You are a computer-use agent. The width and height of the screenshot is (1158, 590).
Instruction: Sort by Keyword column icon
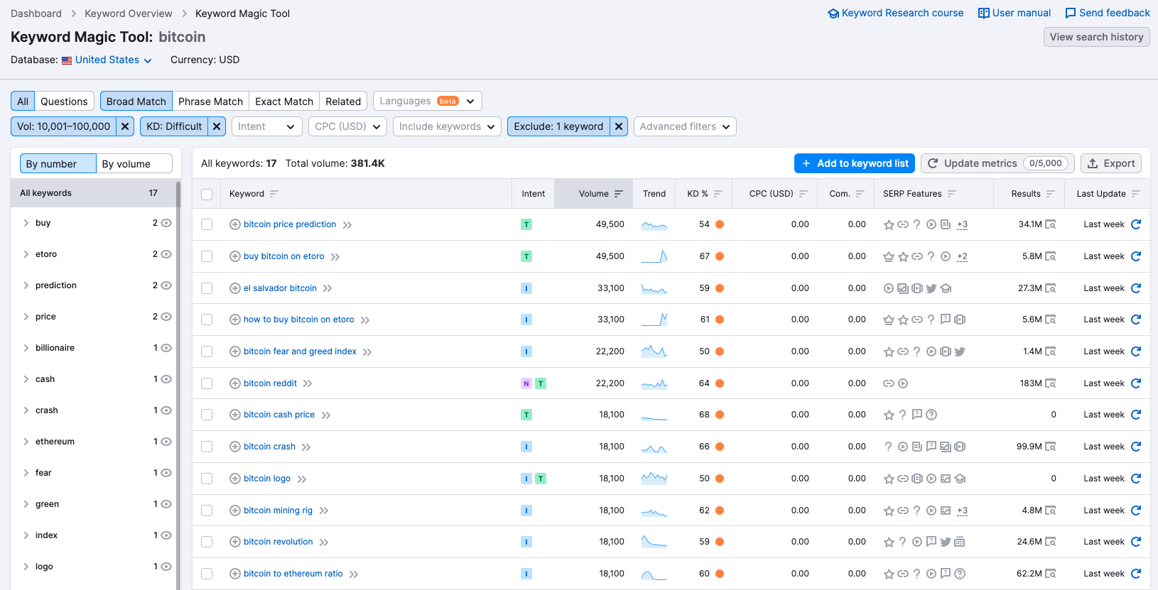click(x=274, y=194)
